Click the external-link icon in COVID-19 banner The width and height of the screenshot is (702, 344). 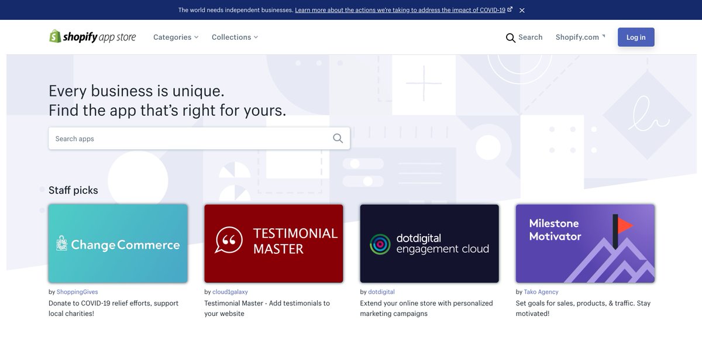510,9
